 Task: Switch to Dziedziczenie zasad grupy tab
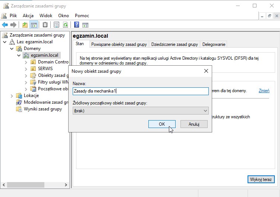tap(174, 44)
